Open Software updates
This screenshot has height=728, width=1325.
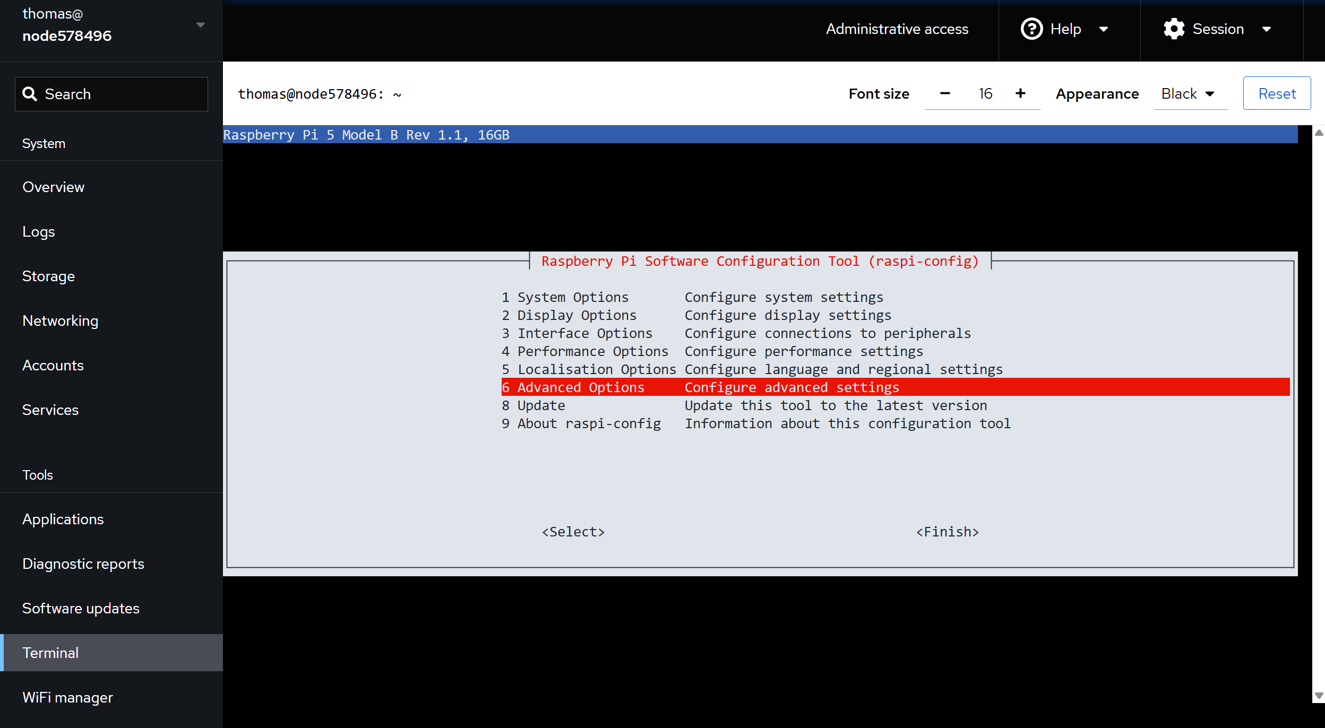81,608
